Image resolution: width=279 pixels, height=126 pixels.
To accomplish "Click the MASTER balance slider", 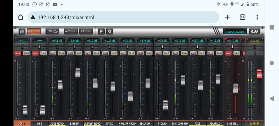I will coord(255,46).
